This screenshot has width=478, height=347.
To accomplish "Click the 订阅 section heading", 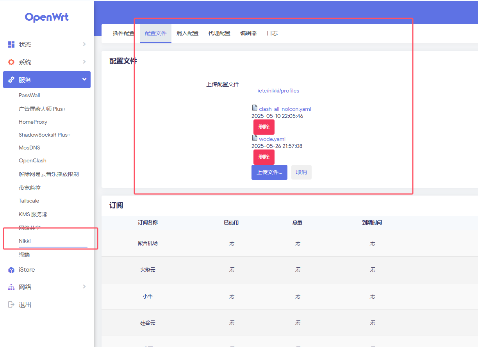I will [x=116, y=205].
